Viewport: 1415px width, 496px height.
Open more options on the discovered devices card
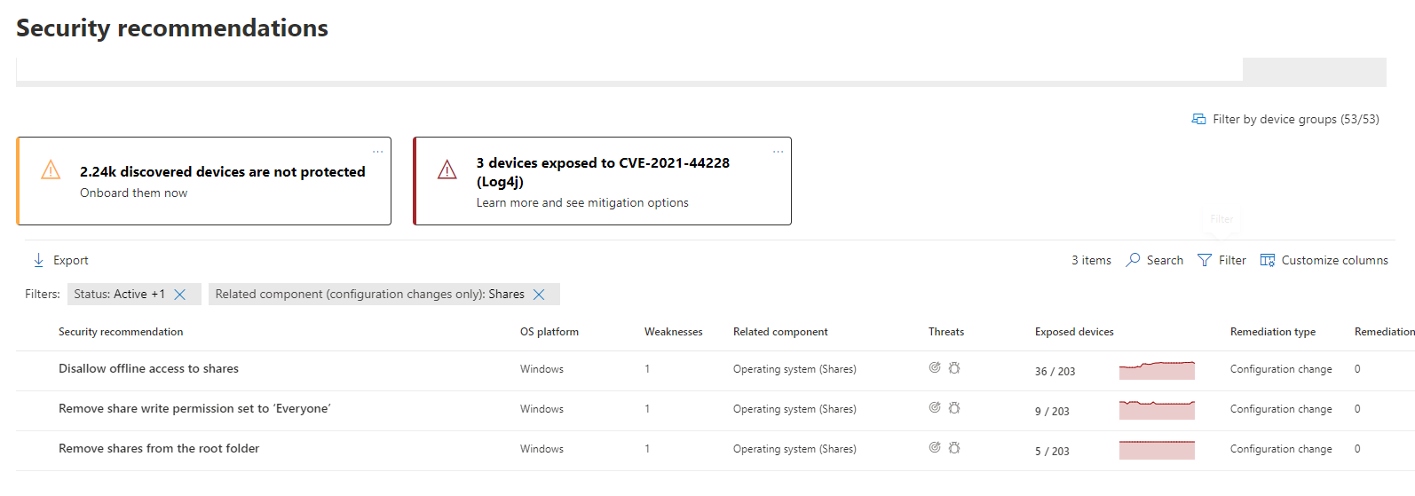(377, 152)
